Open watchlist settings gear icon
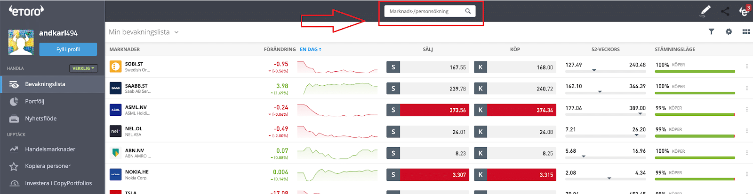 729,31
